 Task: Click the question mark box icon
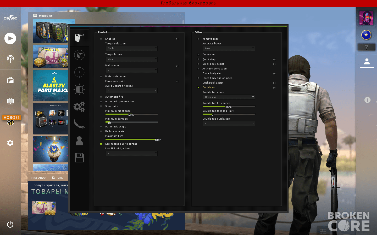tap(367, 47)
